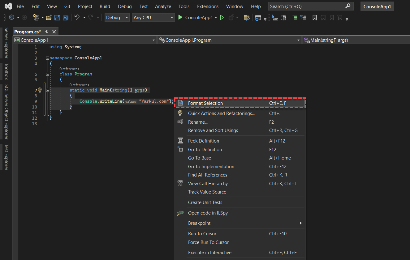Open the Extensions menu

point(208,6)
